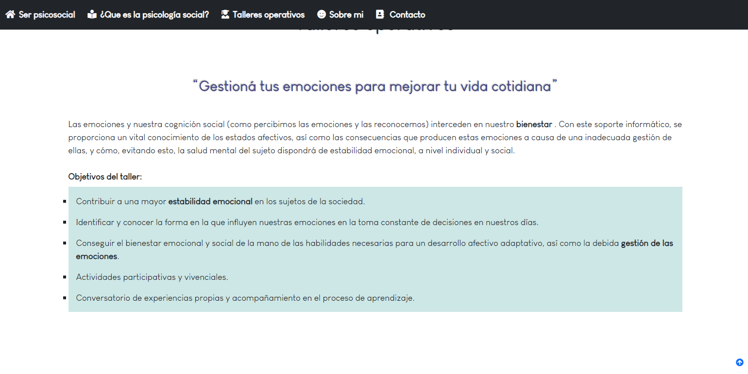This screenshot has width=748, height=374.
Task: Click the 'Gestioná tus emociones' heading
Action: (x=374, y=86)
